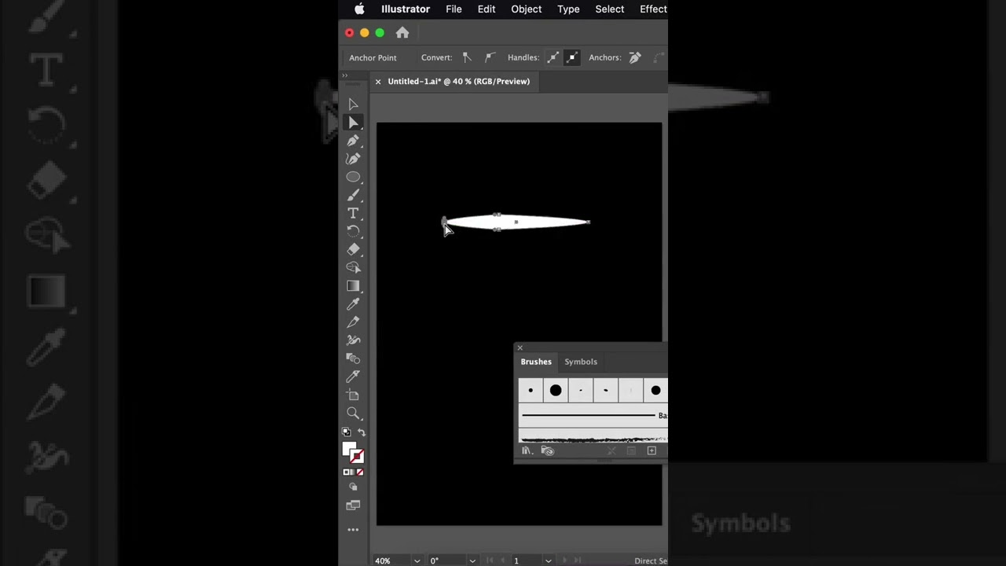Select the upper Eyedropper tool
This screenshot has width=1006, height=566.
coord(353,304)
